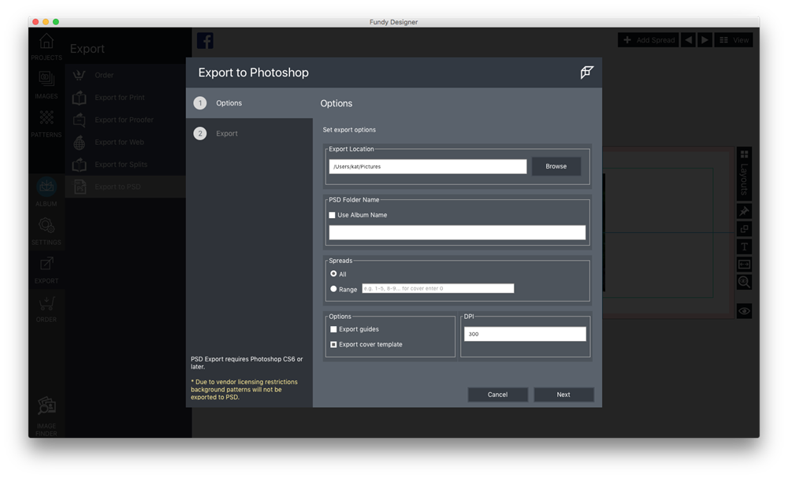Open the Layouts panel on right edge
The width and height of the screenshot is (788, 478).
pyautogui.click(x=745, y=172)
